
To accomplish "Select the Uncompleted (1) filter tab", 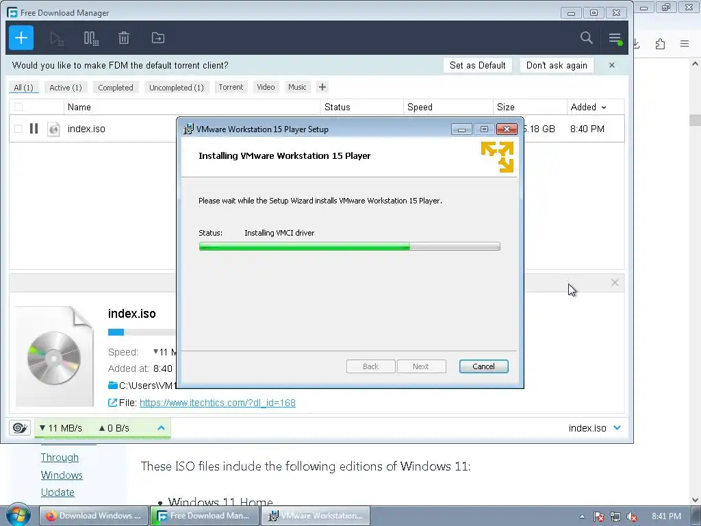I will click(177, 88).
